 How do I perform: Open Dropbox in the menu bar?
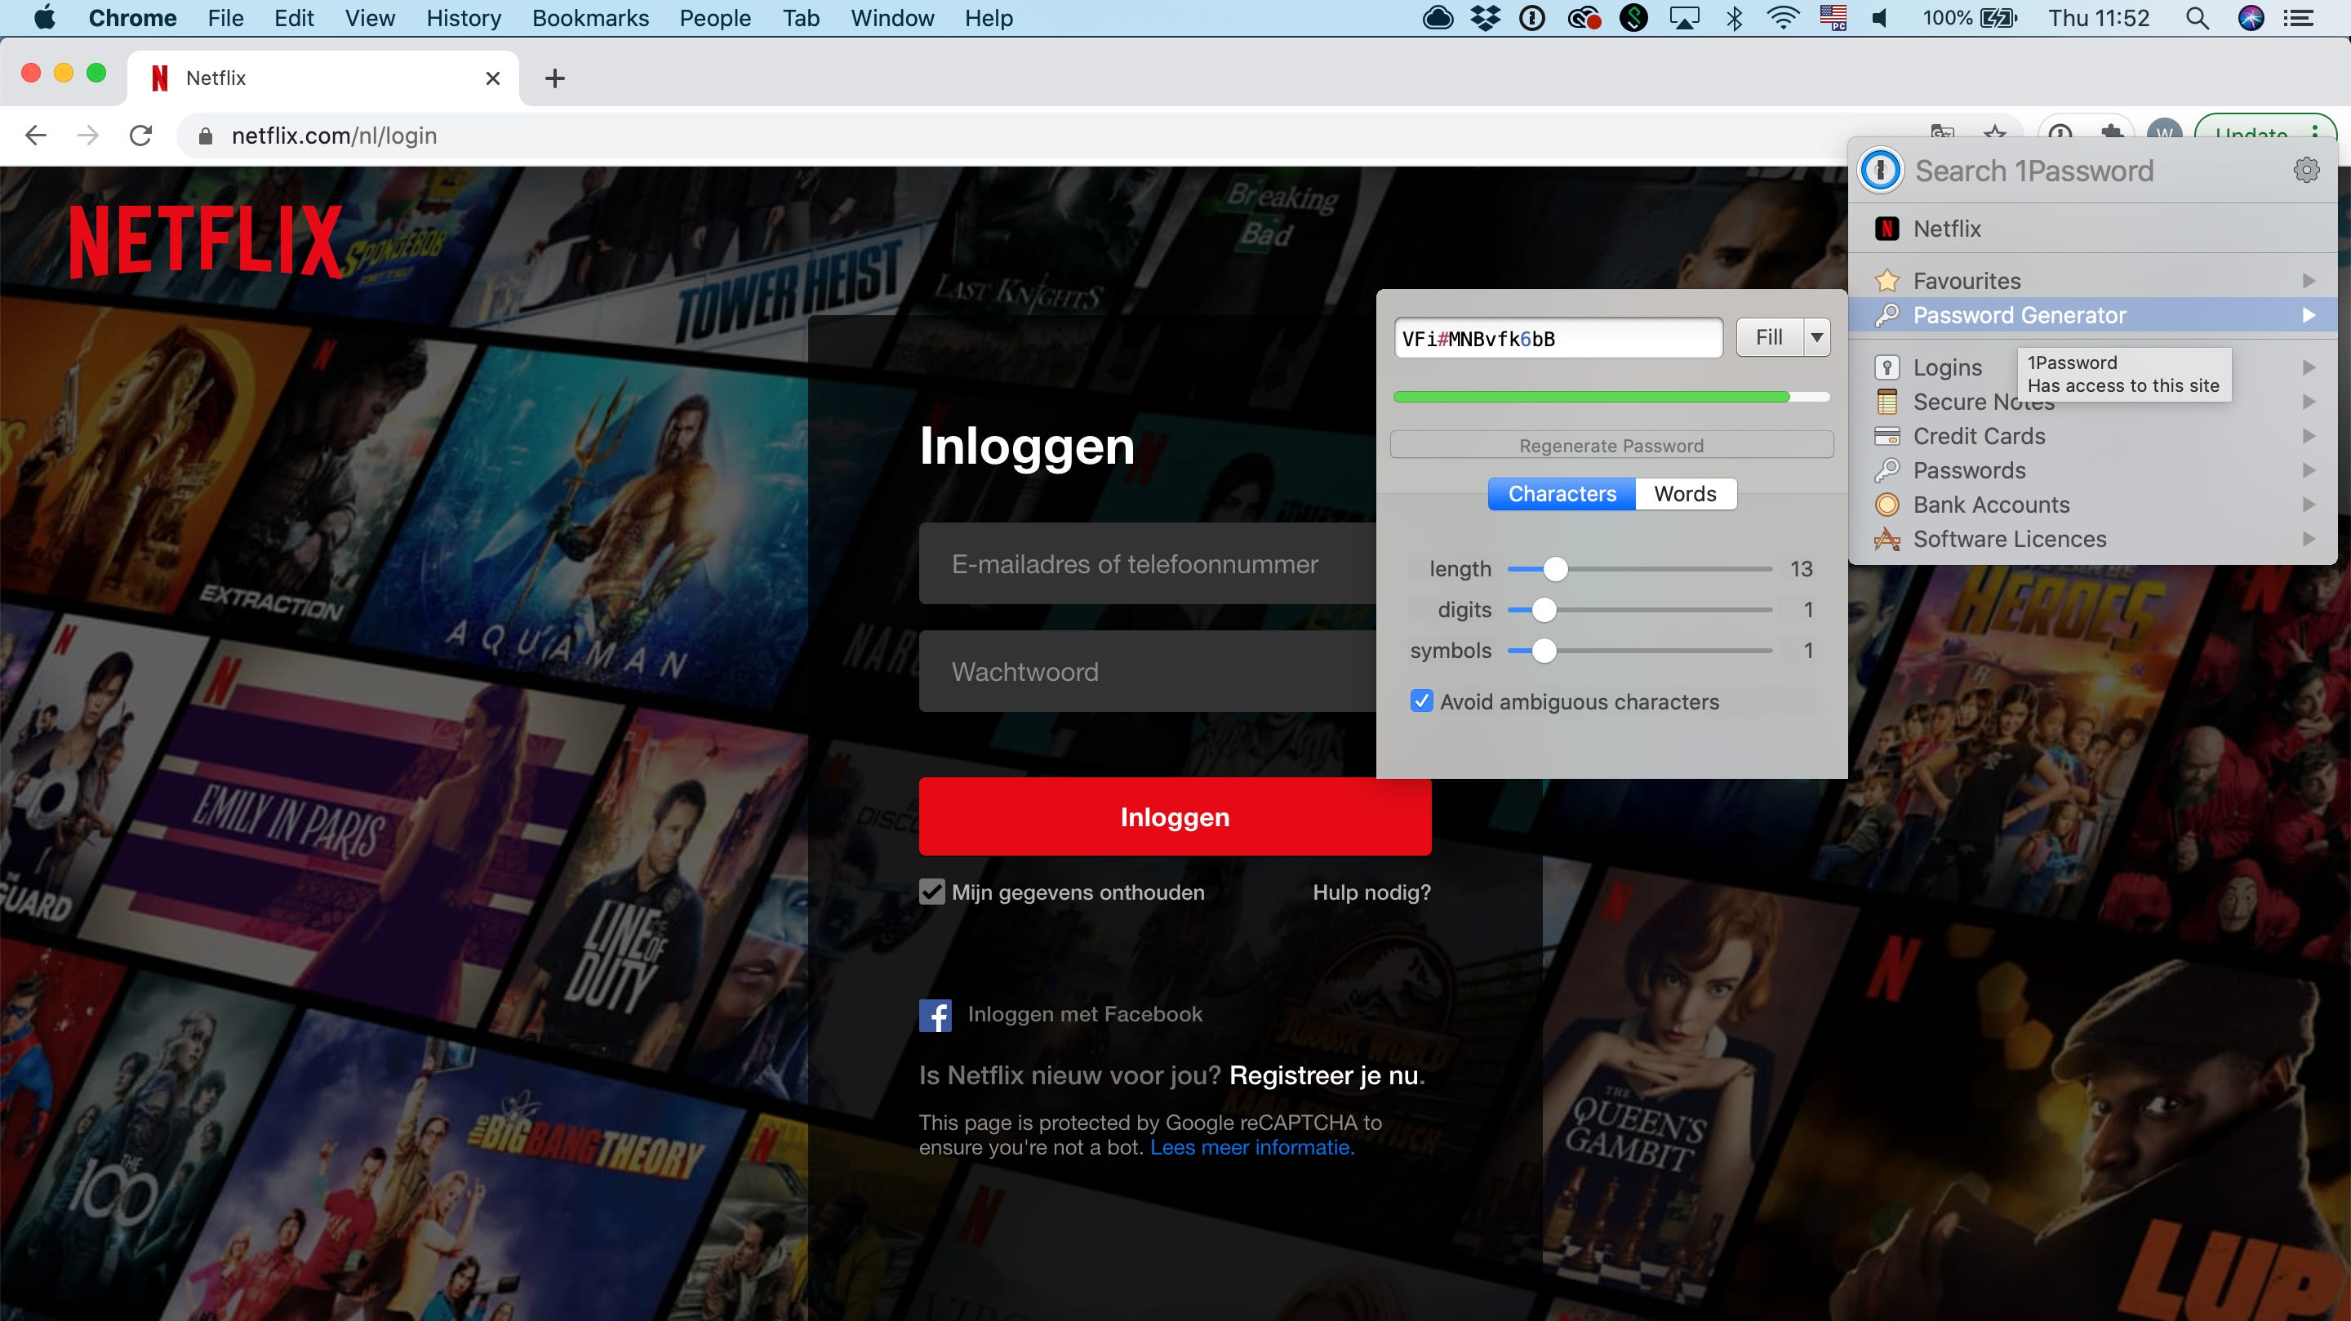[x=1485, y=18]
